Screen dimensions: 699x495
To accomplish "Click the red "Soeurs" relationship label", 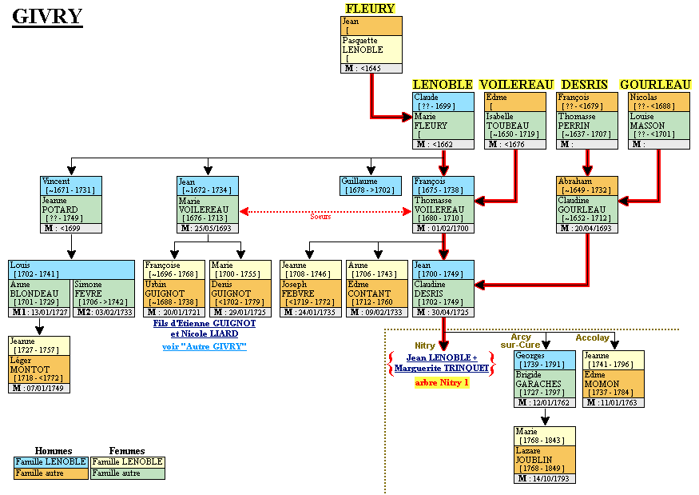I will tap(321, 216).
